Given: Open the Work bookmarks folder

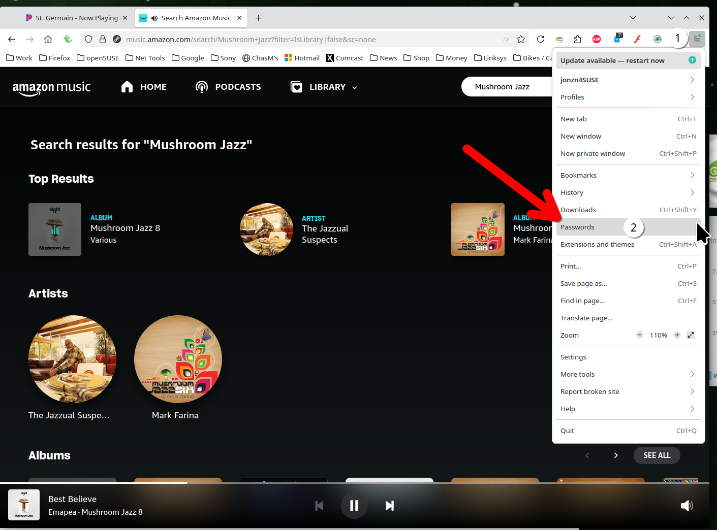Looking at the screenshot, I should (x=19, y=58).
